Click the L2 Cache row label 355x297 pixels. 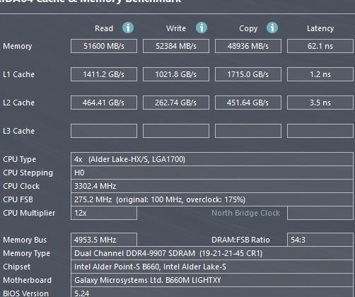click(x=18, y=103)
